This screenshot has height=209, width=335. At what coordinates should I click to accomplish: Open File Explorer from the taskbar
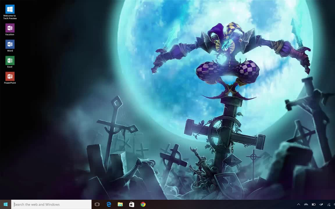coord(120,204)
